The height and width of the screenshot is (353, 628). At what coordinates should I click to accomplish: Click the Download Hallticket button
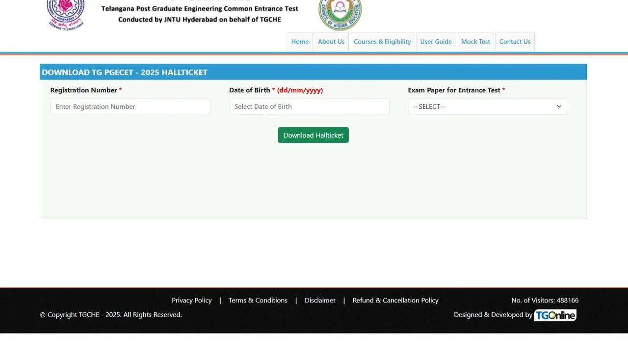(x=313, y=135)
